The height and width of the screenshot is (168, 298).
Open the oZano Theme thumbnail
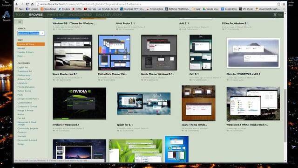pyautogui.click(x=198, y=103)
